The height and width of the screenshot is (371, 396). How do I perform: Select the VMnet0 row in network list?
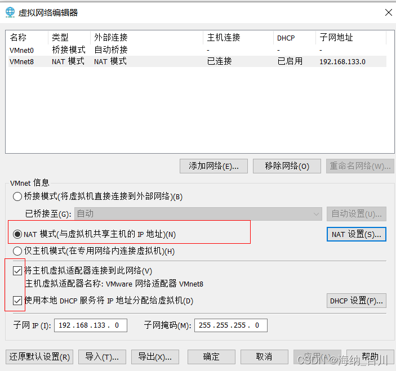pyautogui.click(x=197, y=50)
